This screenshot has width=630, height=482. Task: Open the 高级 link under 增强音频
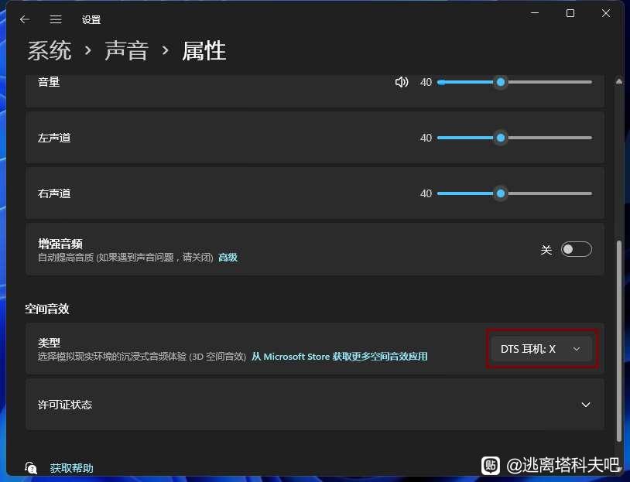228,258
